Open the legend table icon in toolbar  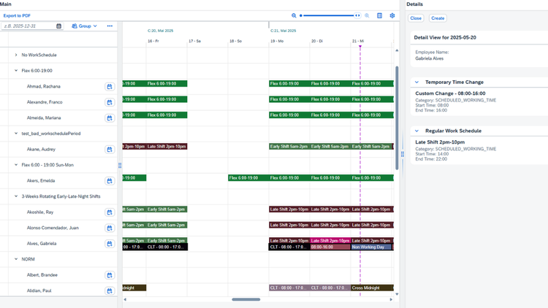pos(379,15)
